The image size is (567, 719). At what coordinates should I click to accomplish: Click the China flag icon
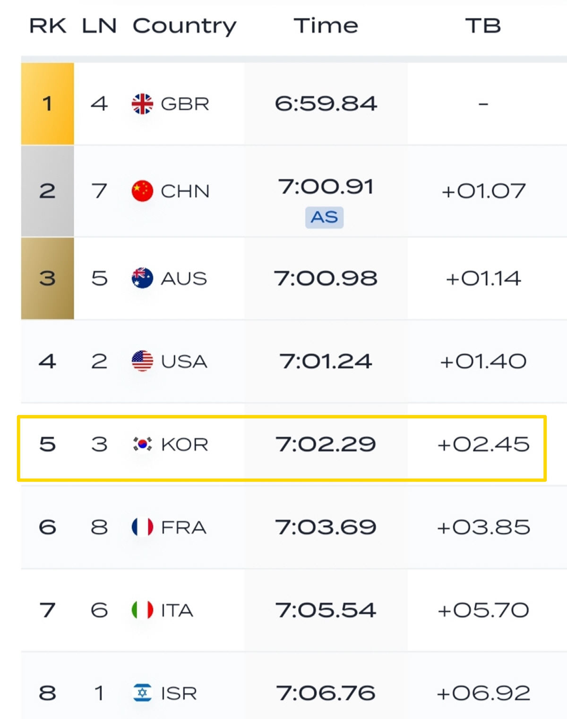click(x=142, y=191)
